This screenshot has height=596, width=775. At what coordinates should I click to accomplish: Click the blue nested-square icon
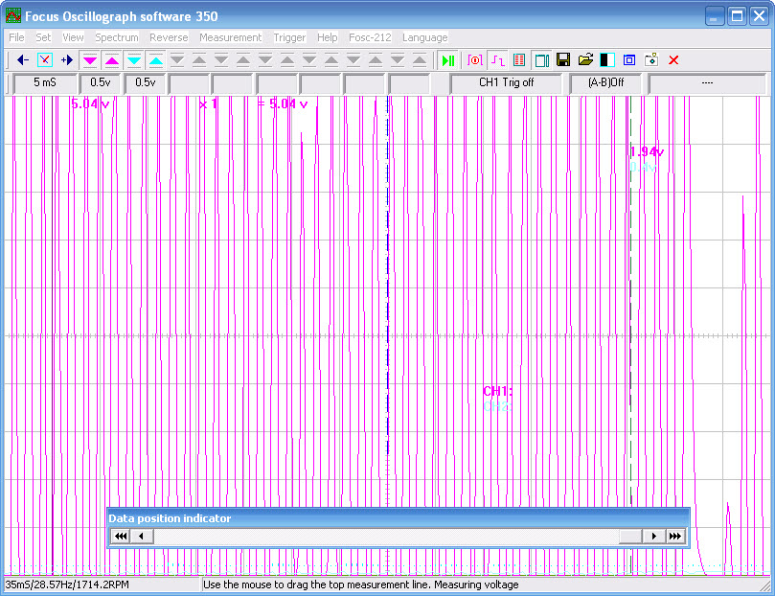(629, 60)
